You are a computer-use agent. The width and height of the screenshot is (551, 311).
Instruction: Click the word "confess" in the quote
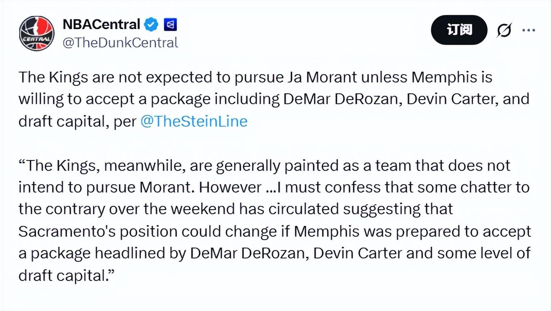354,188
